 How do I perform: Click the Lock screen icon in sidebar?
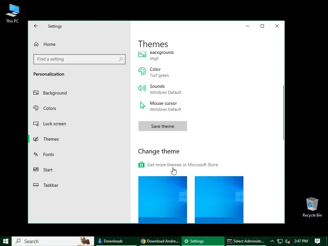[36, 124]
